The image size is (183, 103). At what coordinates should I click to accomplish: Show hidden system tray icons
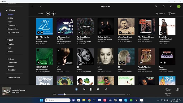click(158, 100)
